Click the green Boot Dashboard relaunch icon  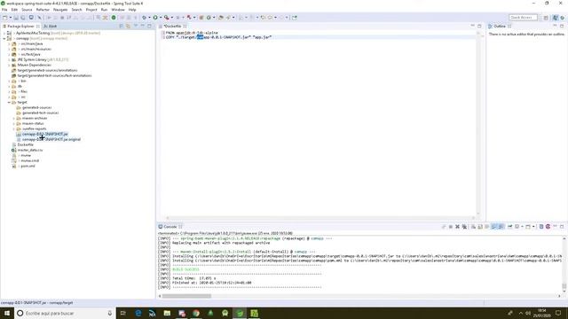(x=114, y=18)
